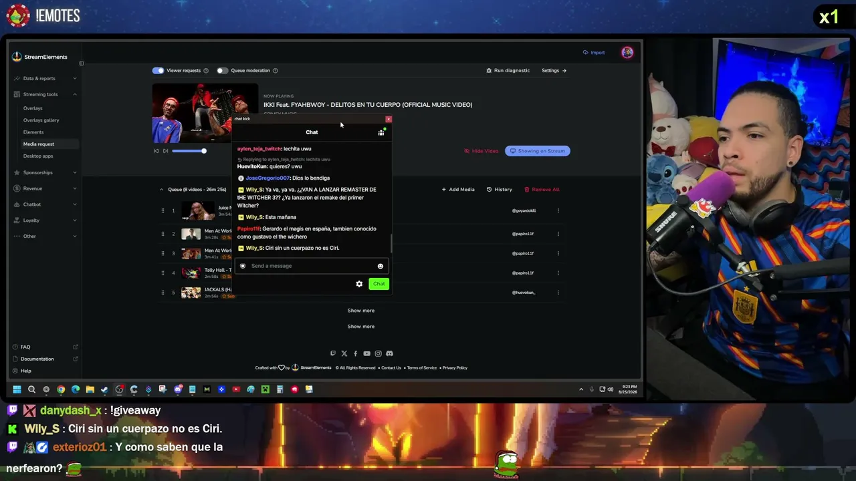The width and height of the screenshot is (856, 481).
Task: Click the Send a message input field
Action: coord(312,266)
